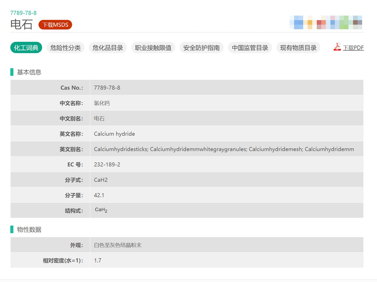Screen dimensions: 377x282
Task: Click the Chinese name value 氢化钙
Action: [102, 103]
